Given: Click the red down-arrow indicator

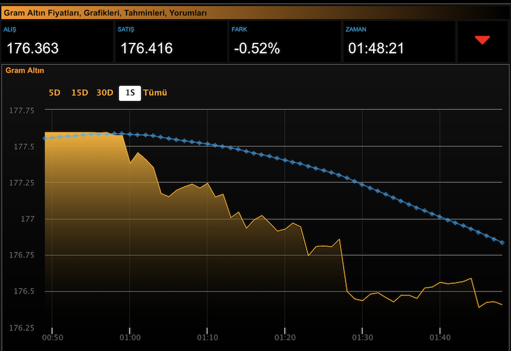Looking at the screenshot, I should pos(482,40).
